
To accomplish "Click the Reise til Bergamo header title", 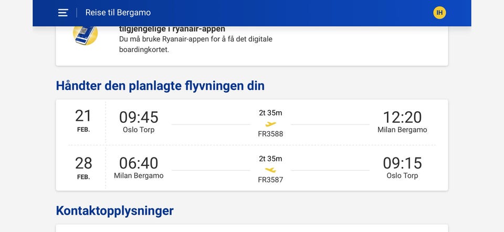I will pyautogui.click(x=118, y=13).
